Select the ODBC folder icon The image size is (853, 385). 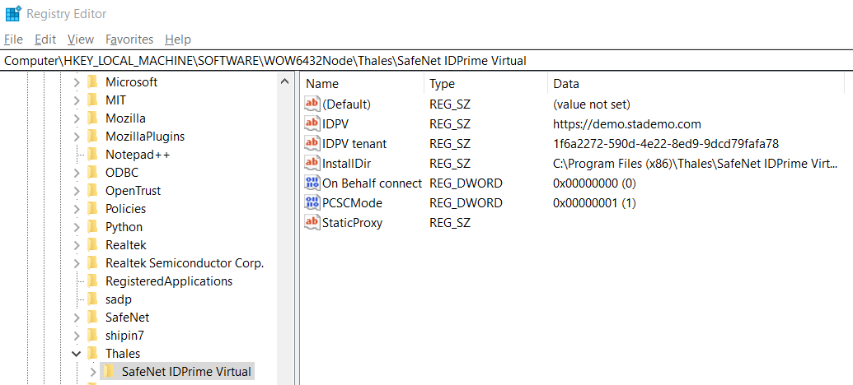click(92, 173)
